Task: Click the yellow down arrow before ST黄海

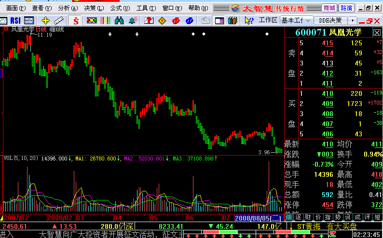Action: [291, 226]
